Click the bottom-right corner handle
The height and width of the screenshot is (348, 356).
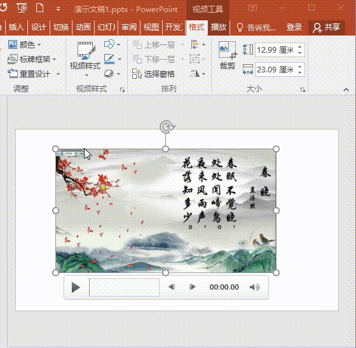coord(276,272)
